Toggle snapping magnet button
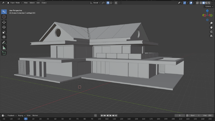The width and height of the screenshot is (215, 121). pos(108,3)
